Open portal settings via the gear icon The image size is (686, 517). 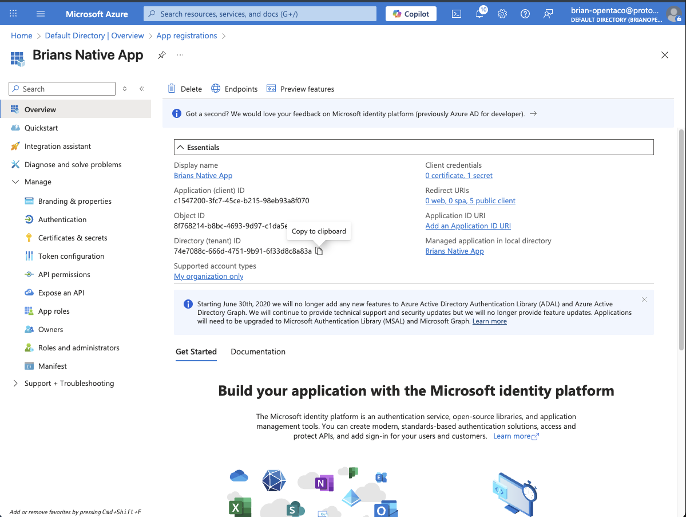(502, 13)
